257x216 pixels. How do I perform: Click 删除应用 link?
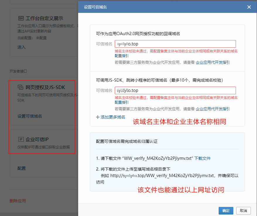click(18, 201)
